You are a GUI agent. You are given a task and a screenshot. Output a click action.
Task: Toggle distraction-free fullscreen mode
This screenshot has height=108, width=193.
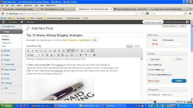click(x=88, y=51)
